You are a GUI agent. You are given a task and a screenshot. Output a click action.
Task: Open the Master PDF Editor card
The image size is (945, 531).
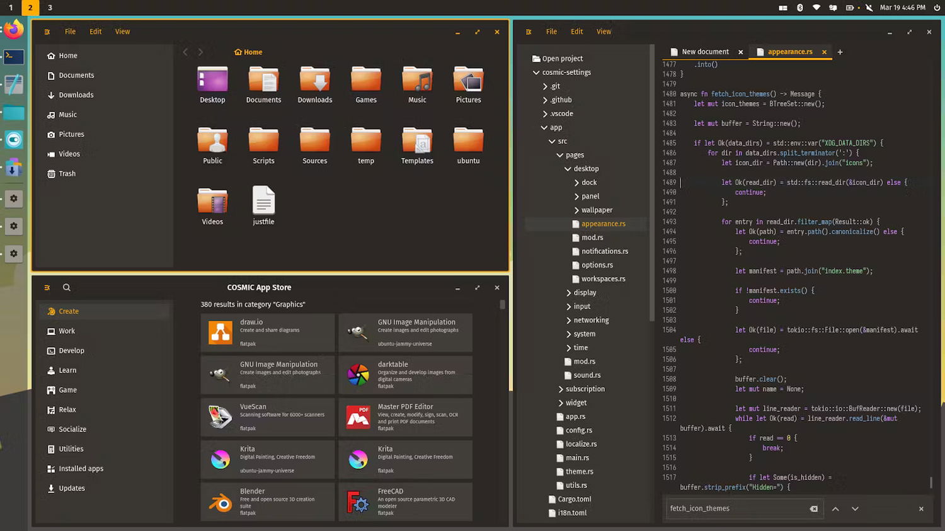pyautogui.click(x=406, y=417)
